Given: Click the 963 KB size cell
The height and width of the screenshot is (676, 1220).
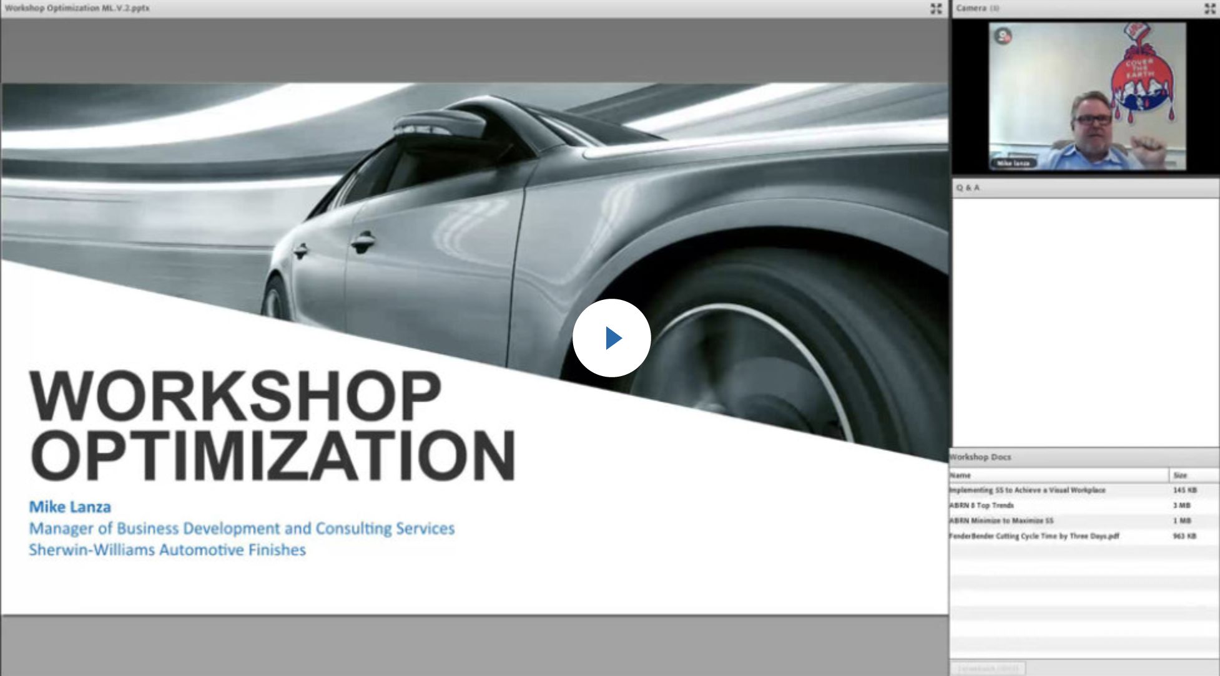Looking at the screenshot, I should [x=1184, y=536].
